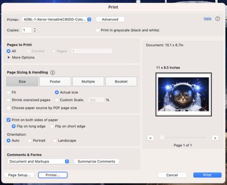Click the Pages range input field
This screenshot has height=185, width=227.
point(92,51)
